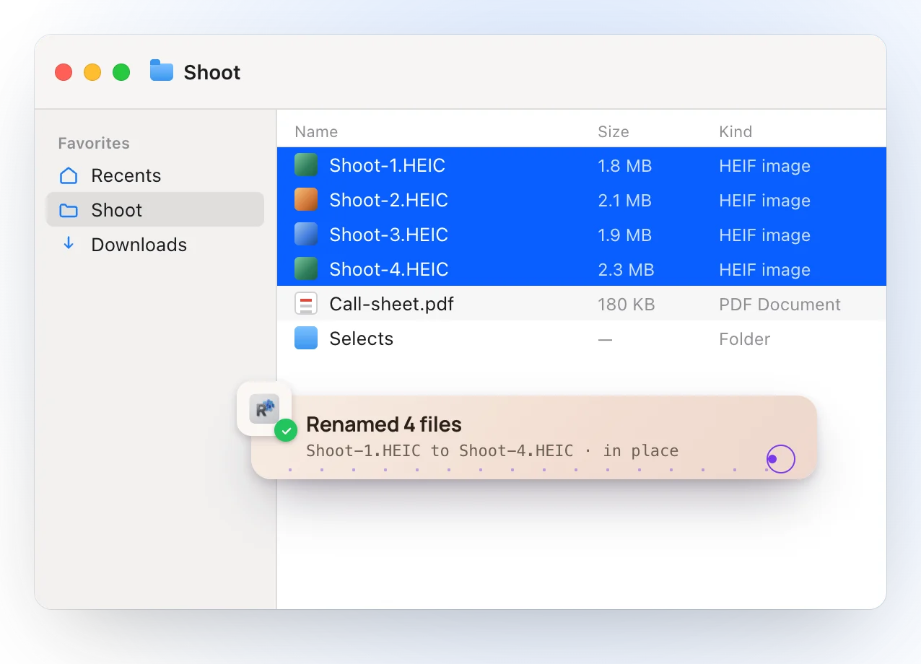Sort by the Kind column header
921x664 pixels.
[x=736, y=131]
